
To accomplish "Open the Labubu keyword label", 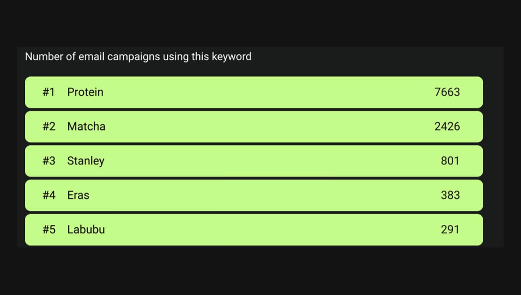I will pos(86,229).
